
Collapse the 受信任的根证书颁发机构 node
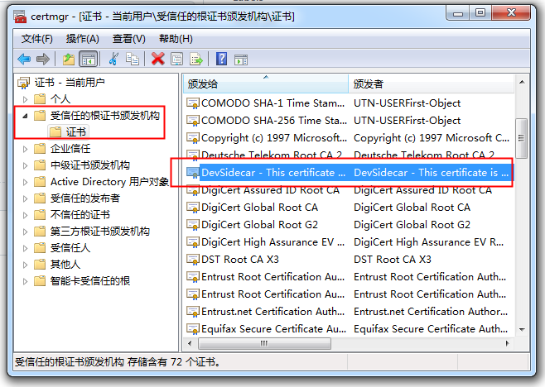click(x=25, y=117)
